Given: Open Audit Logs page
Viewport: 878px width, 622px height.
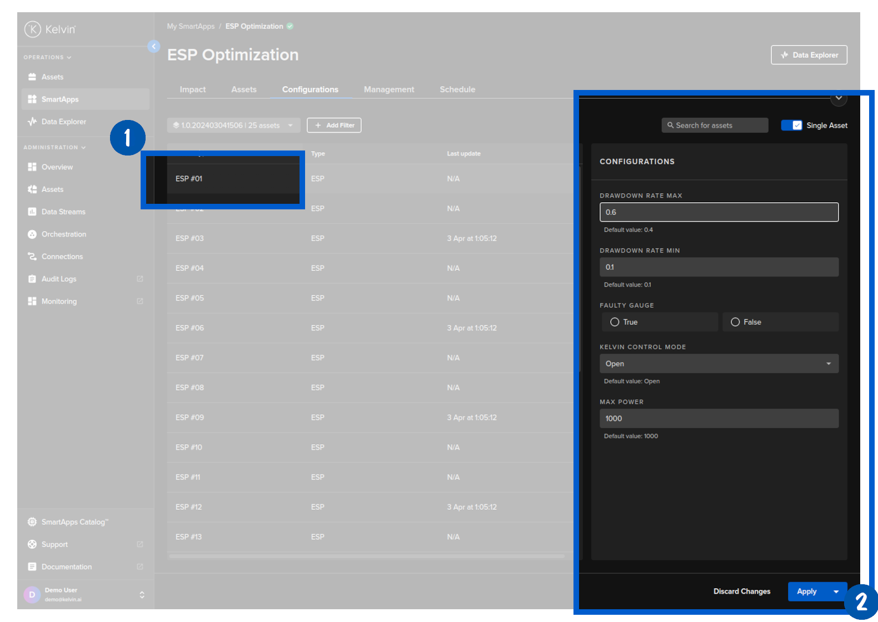Looking at the screenshot, I should (x=59, y=279).
